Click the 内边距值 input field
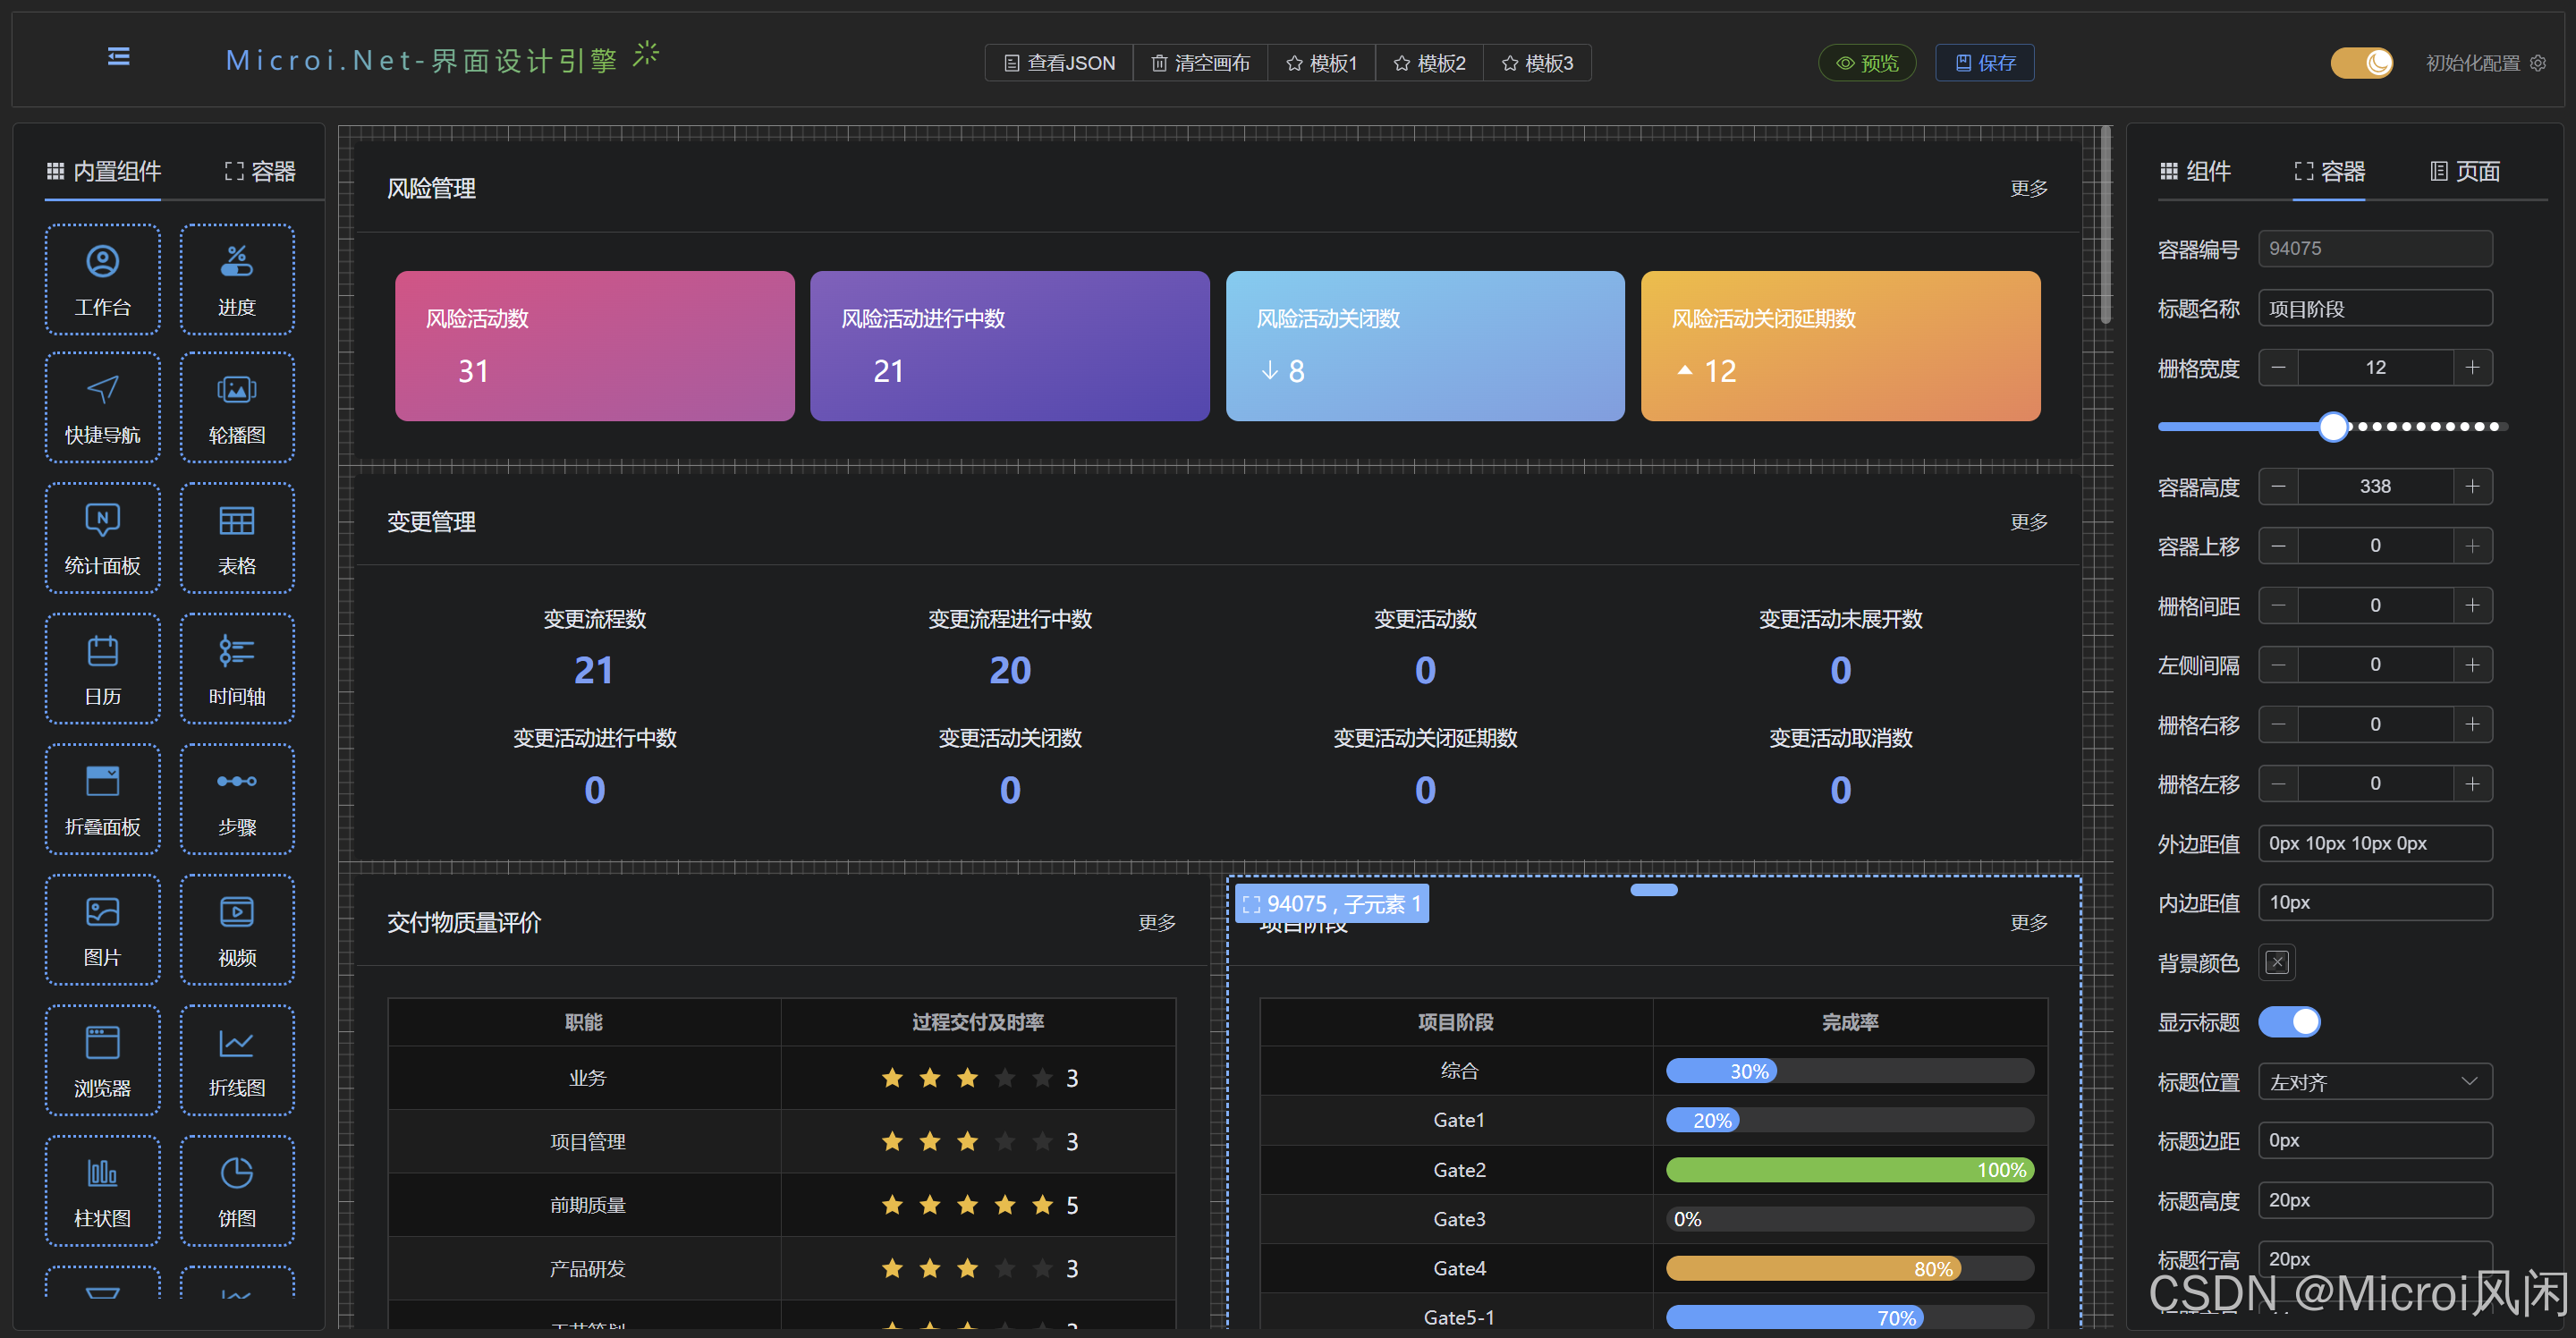 (2375, 903)
